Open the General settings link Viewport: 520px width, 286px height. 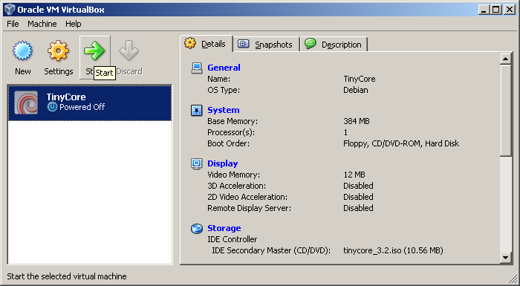(x=224, y=68)
